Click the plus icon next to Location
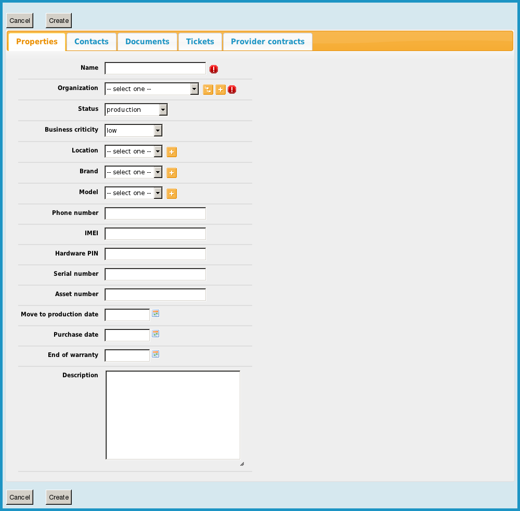 tap(172, 152)
